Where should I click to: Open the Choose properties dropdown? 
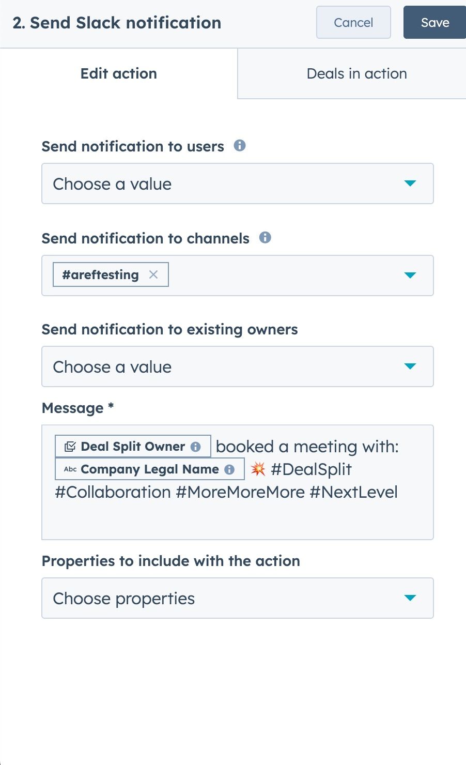click(x=237, y=598)
